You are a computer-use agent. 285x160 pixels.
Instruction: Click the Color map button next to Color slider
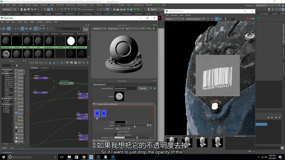150,122
